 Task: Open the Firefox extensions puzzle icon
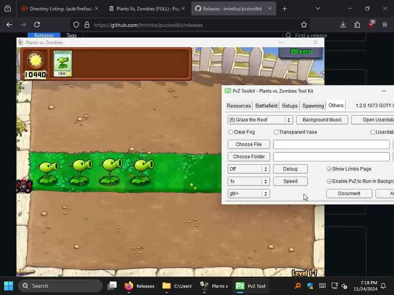coord(357,25)
